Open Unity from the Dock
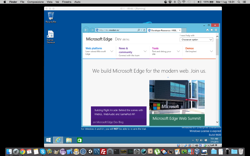This screenshot has height=156, width=250. point(90,152)
